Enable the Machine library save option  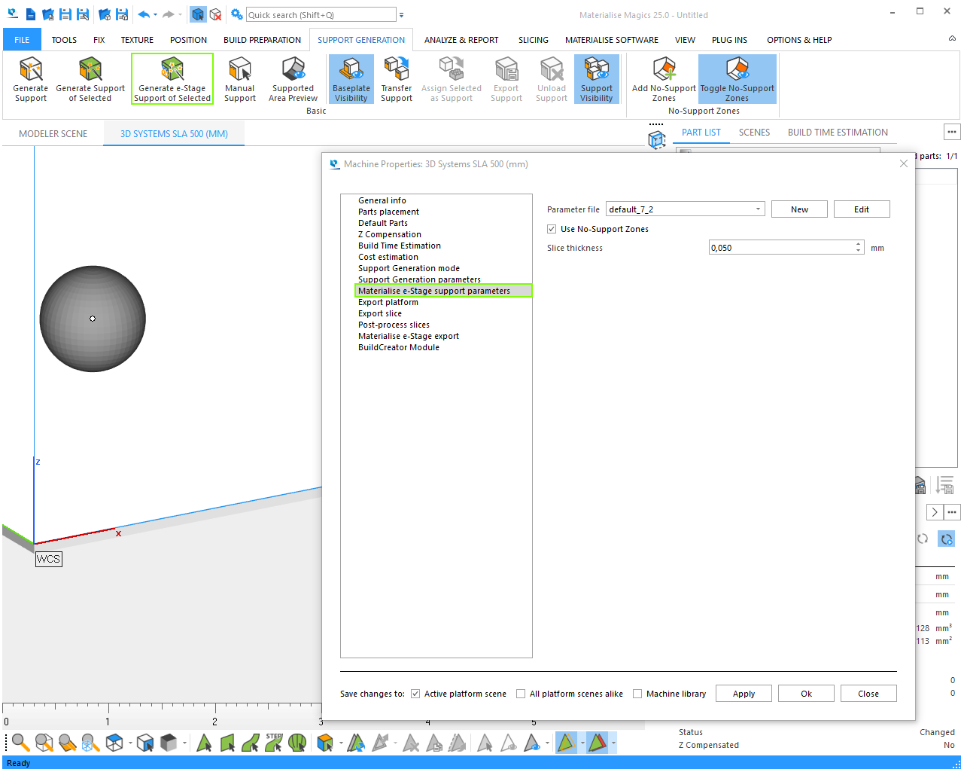tap(637, 694)
